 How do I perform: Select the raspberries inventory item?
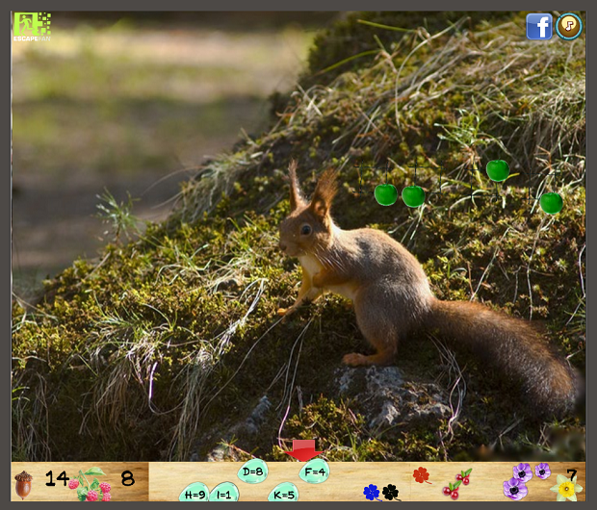[93, 485]
